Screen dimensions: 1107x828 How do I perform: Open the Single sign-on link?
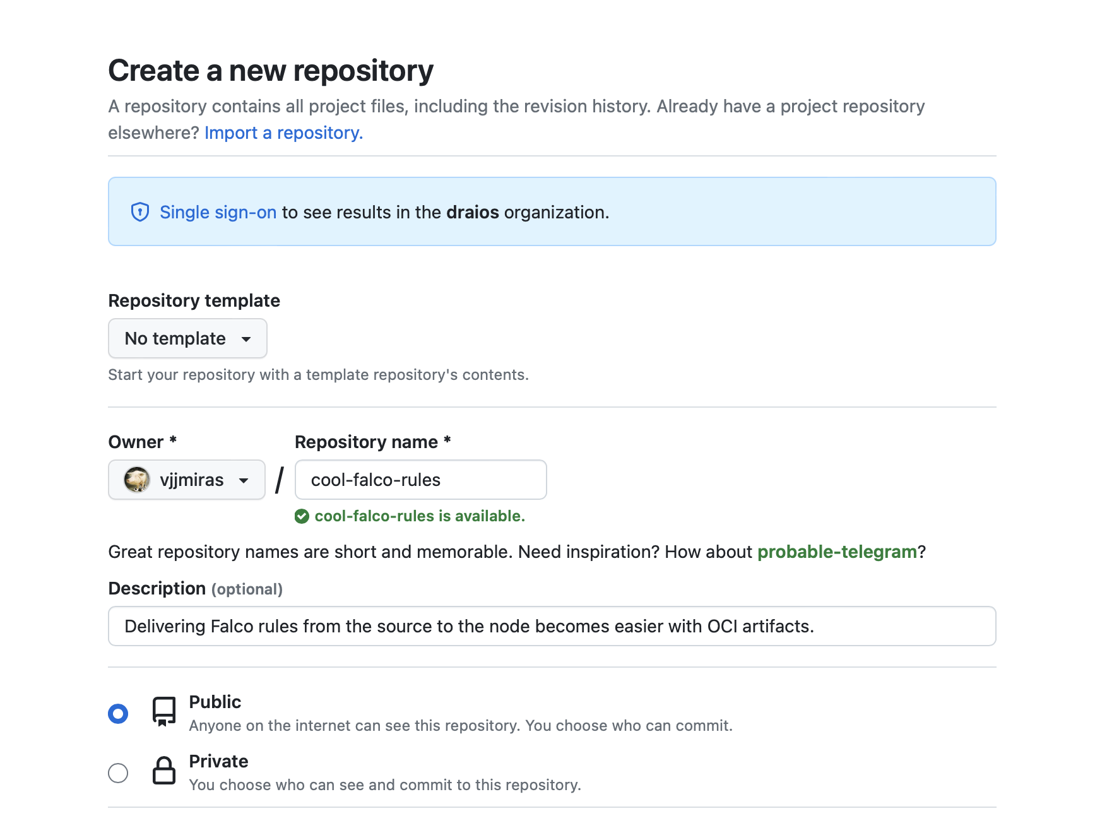pyautogui.click(x=218, y=212)
